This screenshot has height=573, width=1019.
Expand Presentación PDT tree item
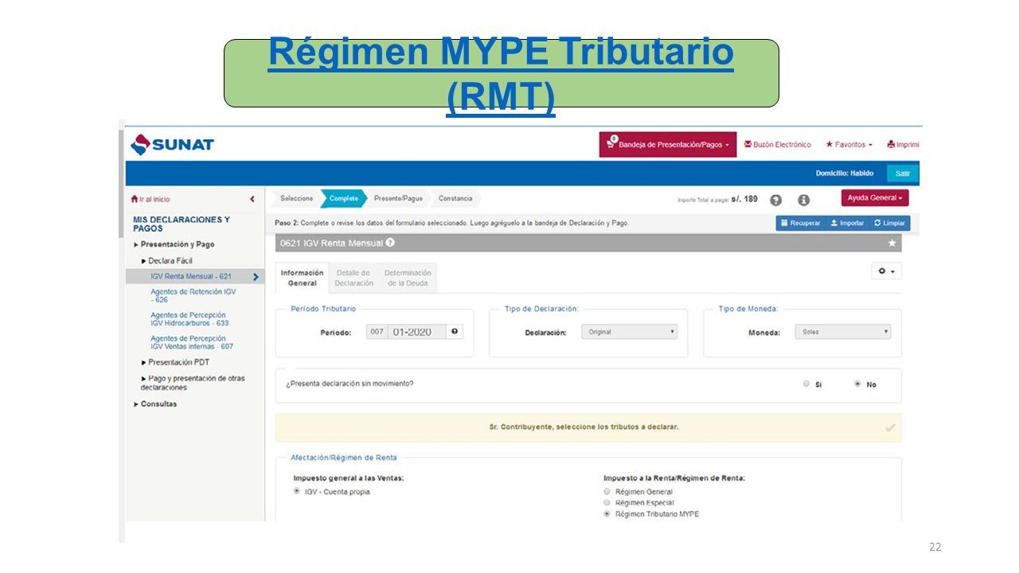click(175, 362)
